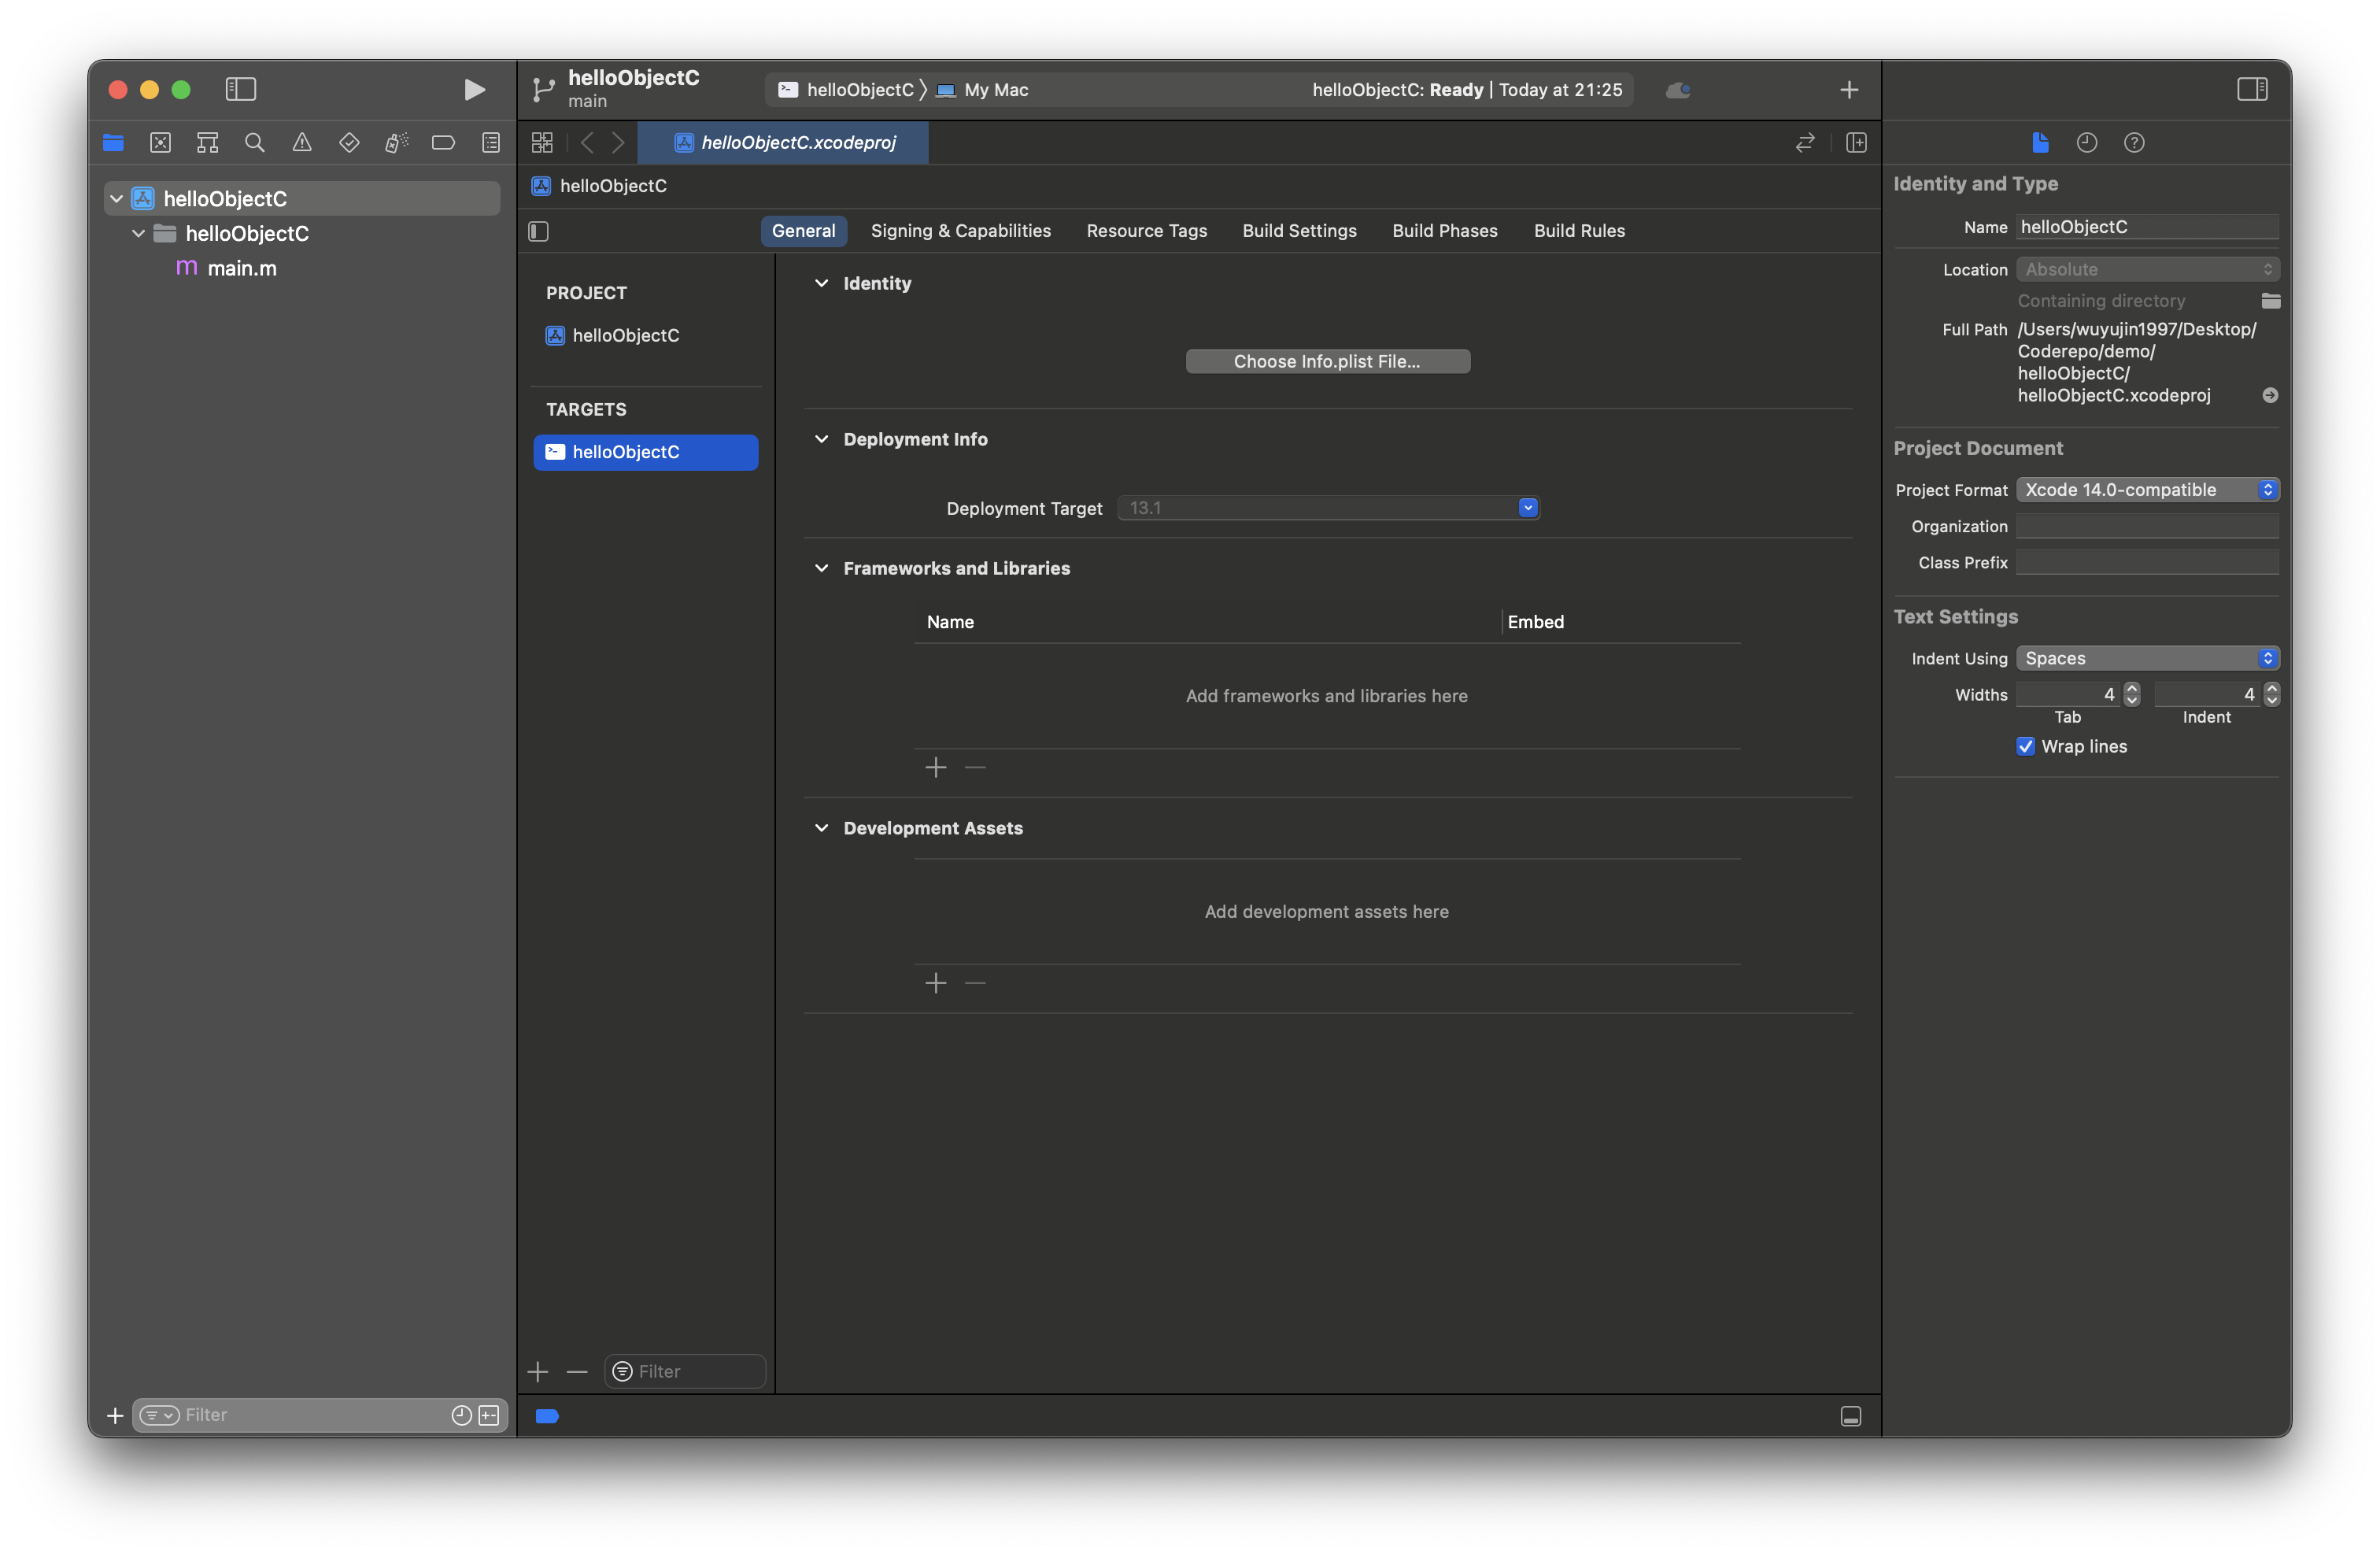Click Choose Info.plist File button
2380x1554 pixels.
point(1327,361)
